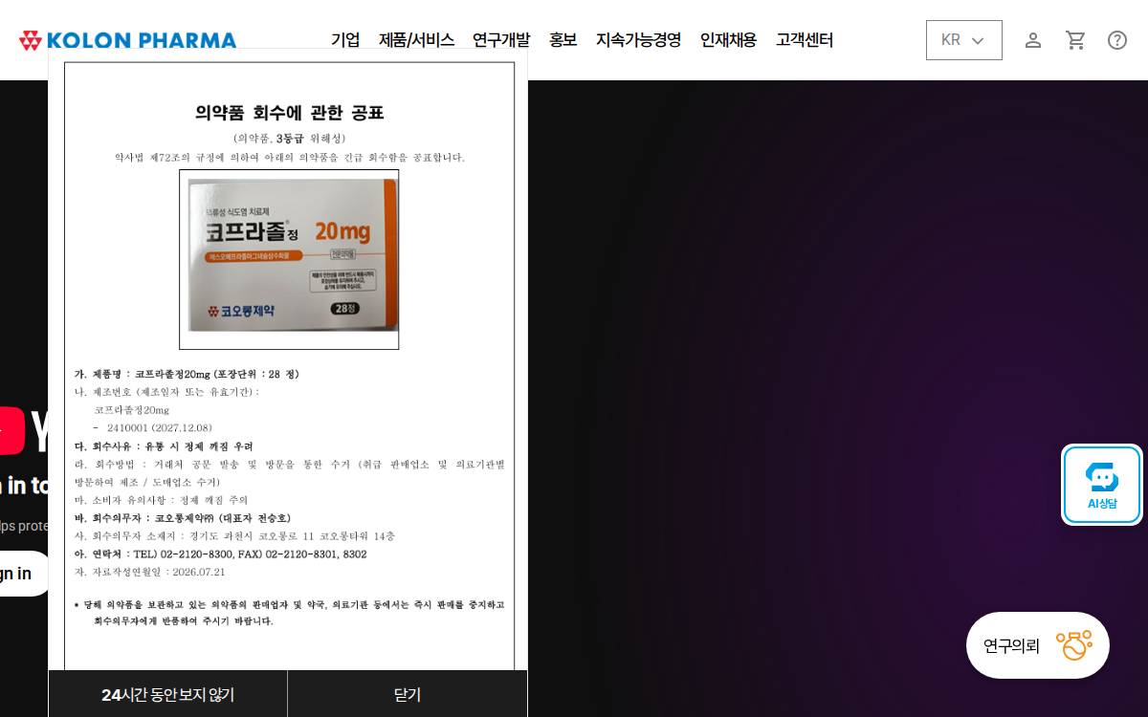The image size is (1148, 717).
Task: Click the 회수사유 line in notice
Action: click(164, 446)
